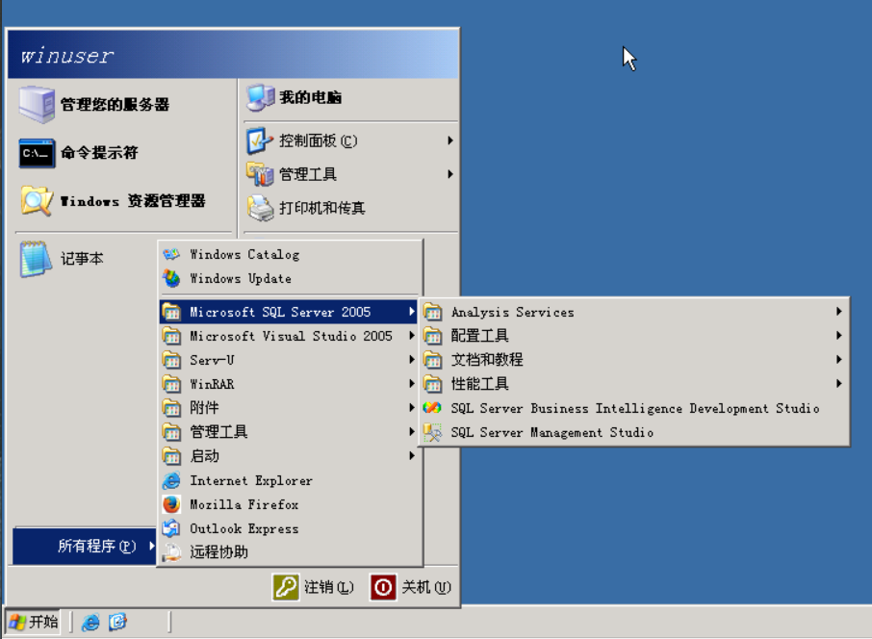Launch the 命令提示符 command prompt icon
The width and height of the screenshot is (872, 639).
pyautogui.click(x=37, y=153)
